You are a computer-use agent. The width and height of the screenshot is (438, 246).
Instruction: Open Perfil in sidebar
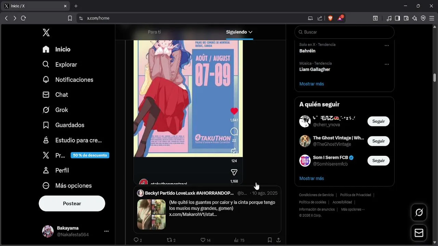click(x=55, y=170)
